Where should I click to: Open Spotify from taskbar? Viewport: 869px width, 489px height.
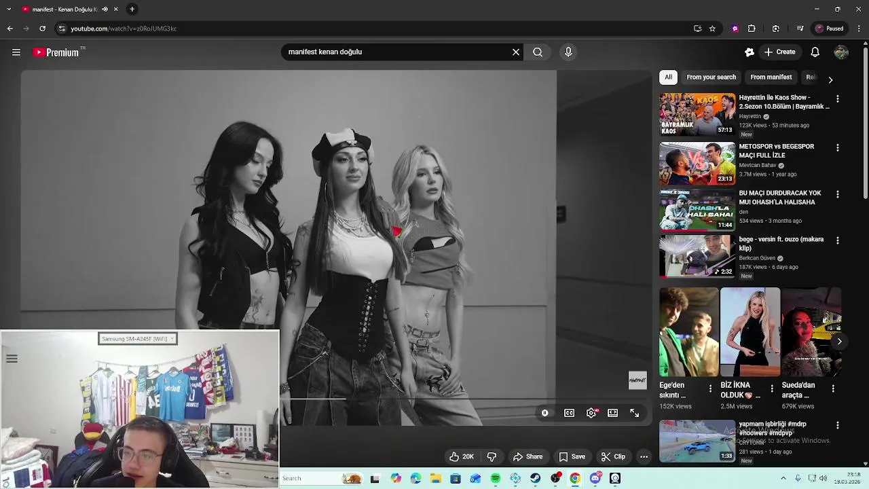[x=496, y=479]
